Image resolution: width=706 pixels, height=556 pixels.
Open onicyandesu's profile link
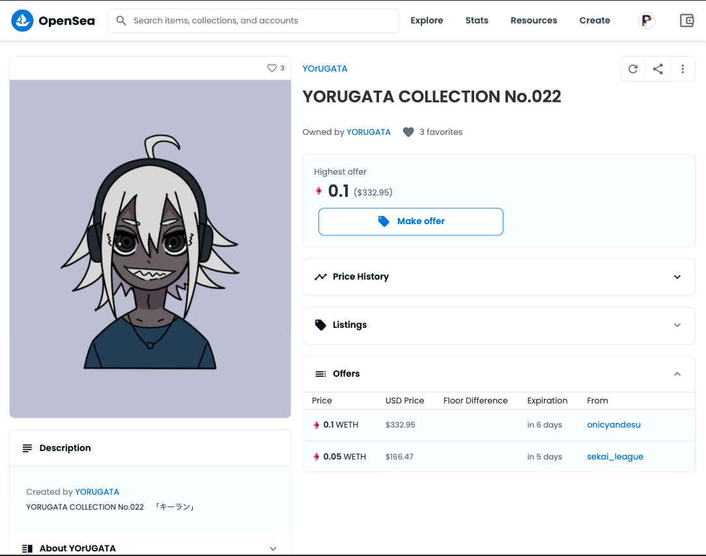click(x=614, y=425)
